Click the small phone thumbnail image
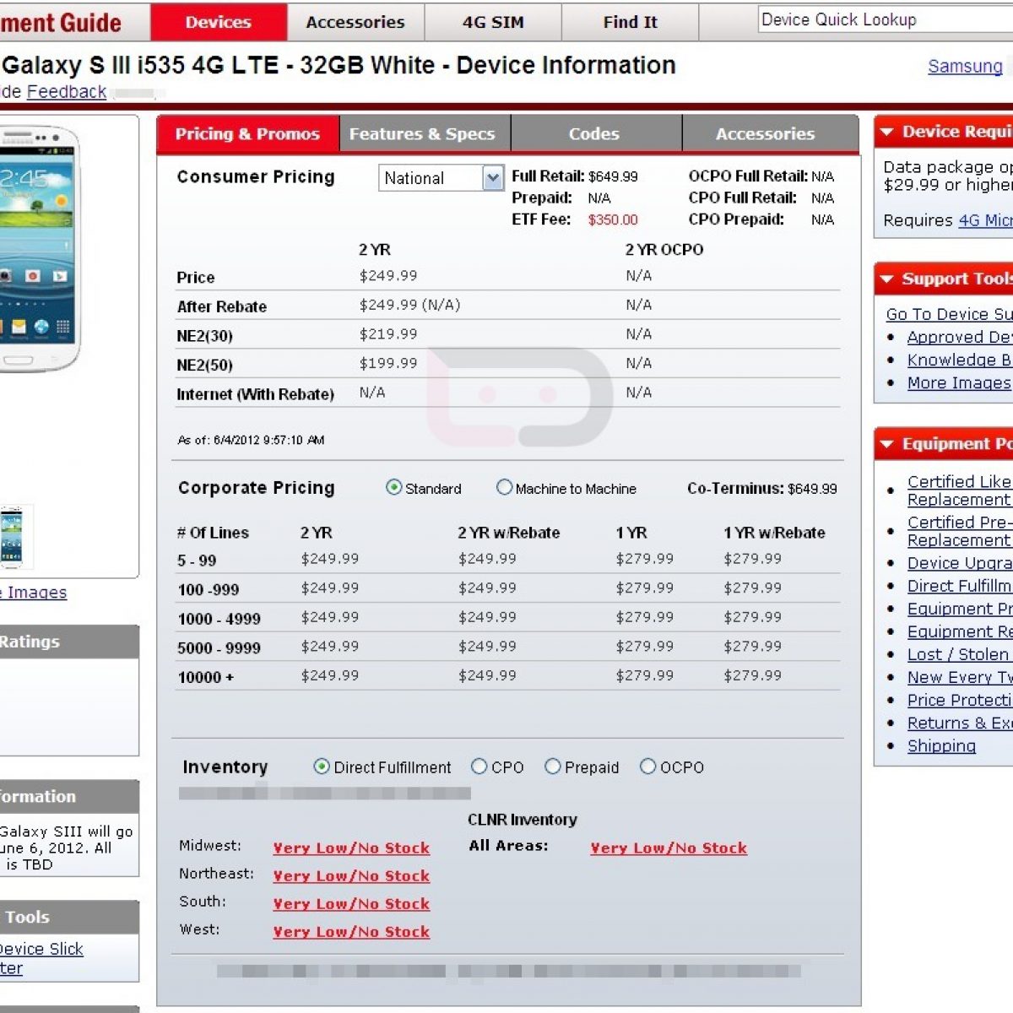The image size is (1013, 1013). pyautogui.click(x=12, y=538)
